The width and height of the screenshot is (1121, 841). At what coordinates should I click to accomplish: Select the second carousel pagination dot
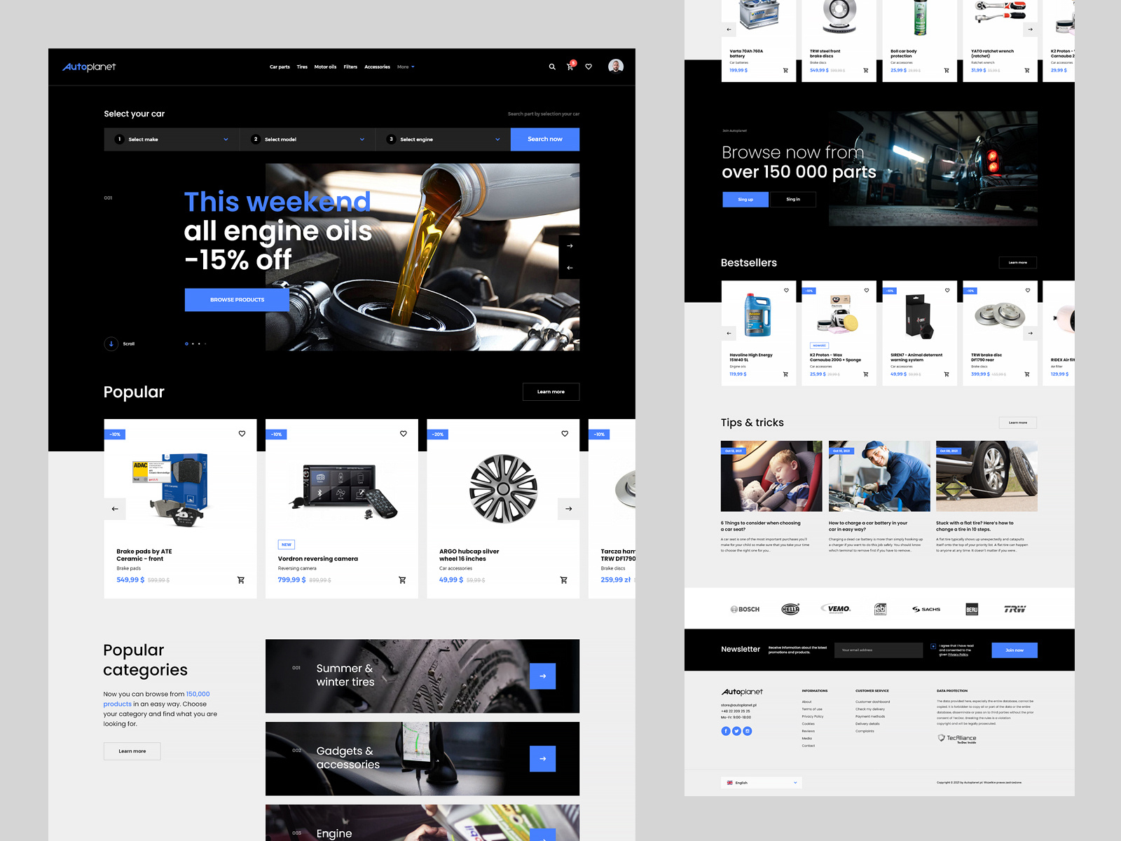[x=193, y=344]
